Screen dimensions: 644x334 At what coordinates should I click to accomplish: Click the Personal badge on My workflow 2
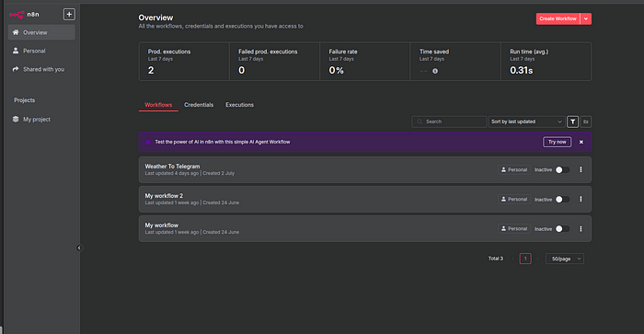point(514,200)
